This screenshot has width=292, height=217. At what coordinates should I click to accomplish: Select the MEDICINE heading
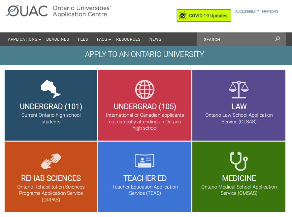(x=239, y=178)
